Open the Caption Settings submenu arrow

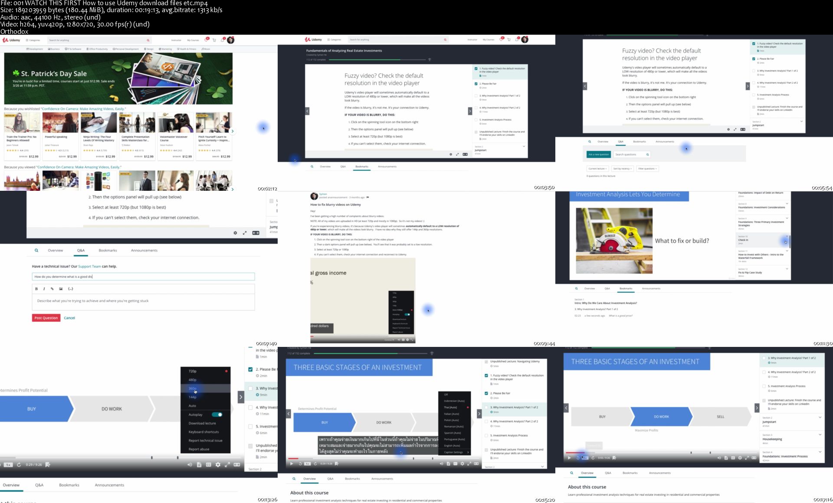468,452
